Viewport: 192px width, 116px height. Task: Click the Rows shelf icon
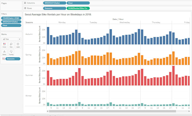click(x=25, y=8)
